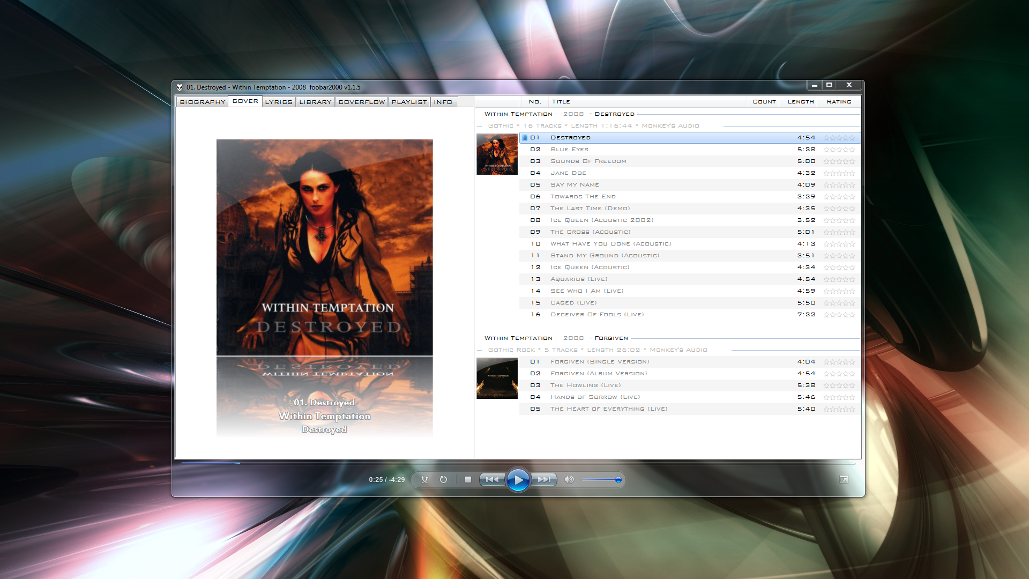
Task: Select track Caged (Live)
Action: (690, 303)
